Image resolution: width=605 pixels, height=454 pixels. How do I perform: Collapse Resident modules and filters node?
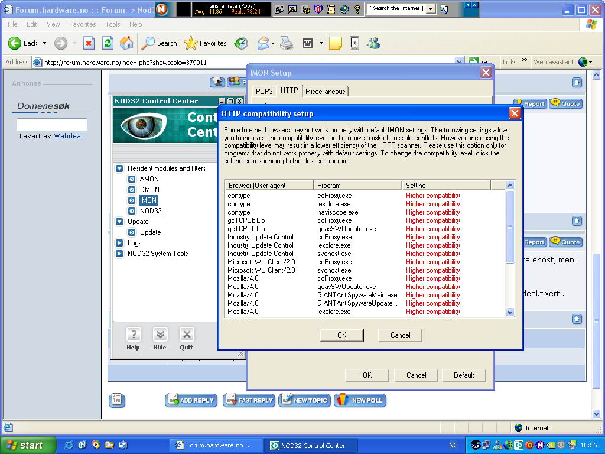click(x=119, y=168)
